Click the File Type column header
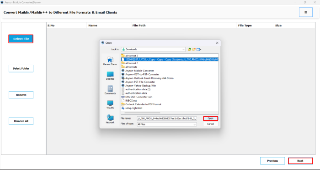This screenshot has height=170, width=320. pos(255,26)
